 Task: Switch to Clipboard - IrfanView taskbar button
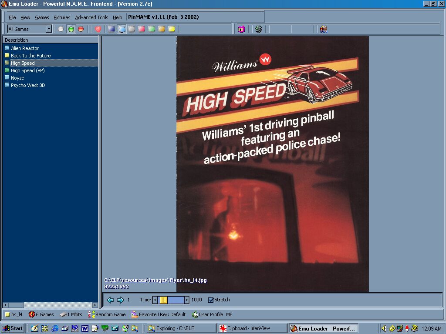(x=252, y=329)
